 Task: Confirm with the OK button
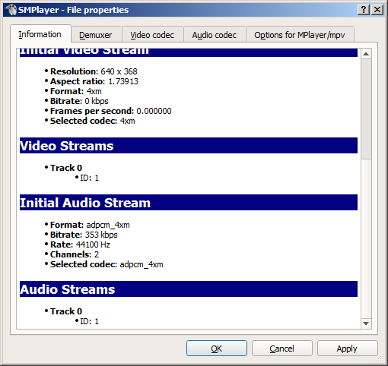pyautogui.click(x=217, y=349)
